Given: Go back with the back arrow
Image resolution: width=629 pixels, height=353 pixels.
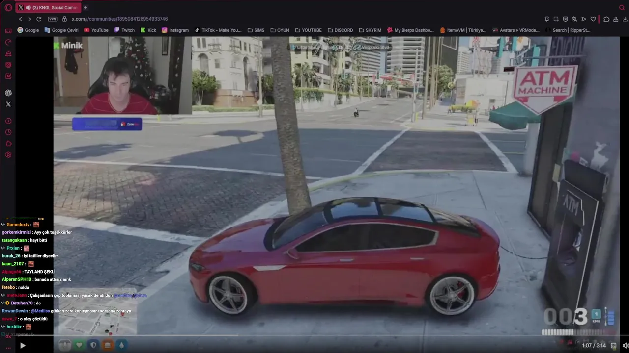Looking at the screenshot, I should pos(21,19).
